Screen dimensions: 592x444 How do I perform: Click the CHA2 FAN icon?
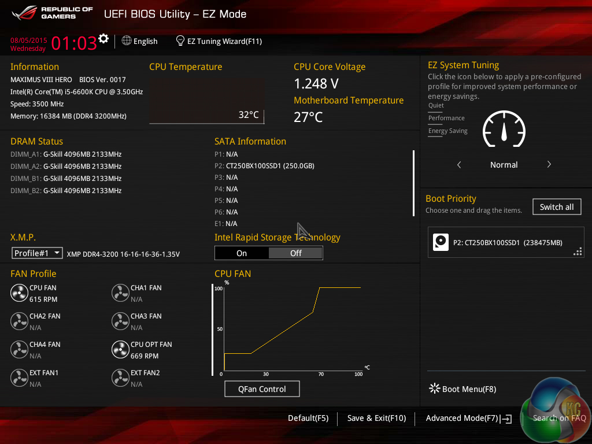(x=19, y=321)
